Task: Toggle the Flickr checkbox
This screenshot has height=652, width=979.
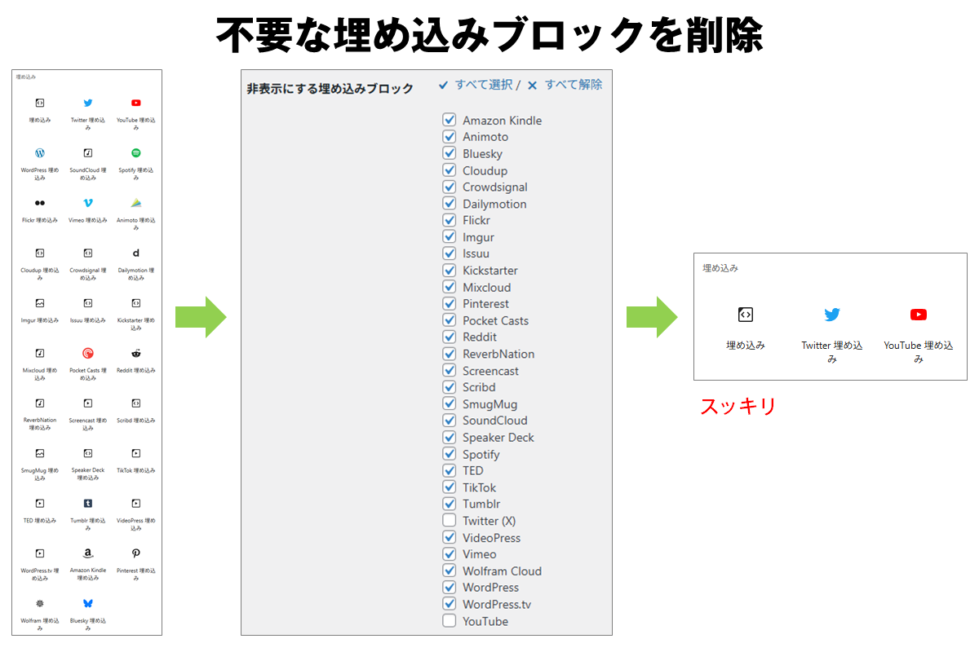Action: point(450,220)
